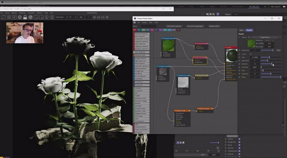
Task: Click keyframe diamond next to Brightness
Action: pos(239,50)
